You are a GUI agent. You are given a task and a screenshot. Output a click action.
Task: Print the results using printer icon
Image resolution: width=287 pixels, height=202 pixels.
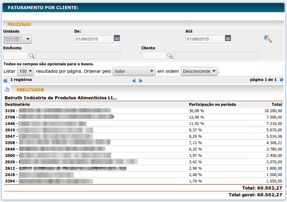click(x=7, y=89)
